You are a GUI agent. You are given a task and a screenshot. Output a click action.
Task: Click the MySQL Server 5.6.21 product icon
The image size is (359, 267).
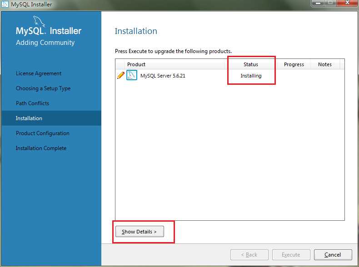coord(132,75)
